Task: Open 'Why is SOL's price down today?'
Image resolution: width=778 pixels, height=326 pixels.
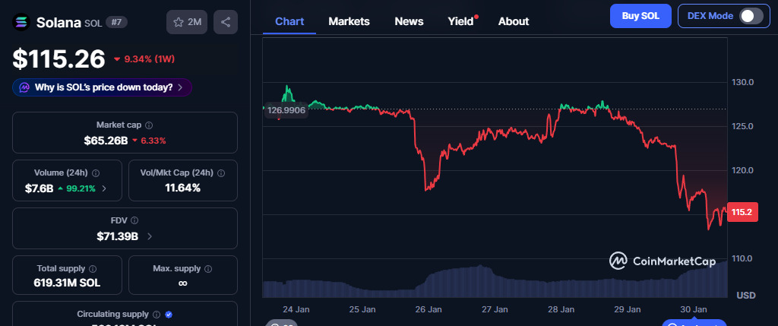Action: [102, 87]
